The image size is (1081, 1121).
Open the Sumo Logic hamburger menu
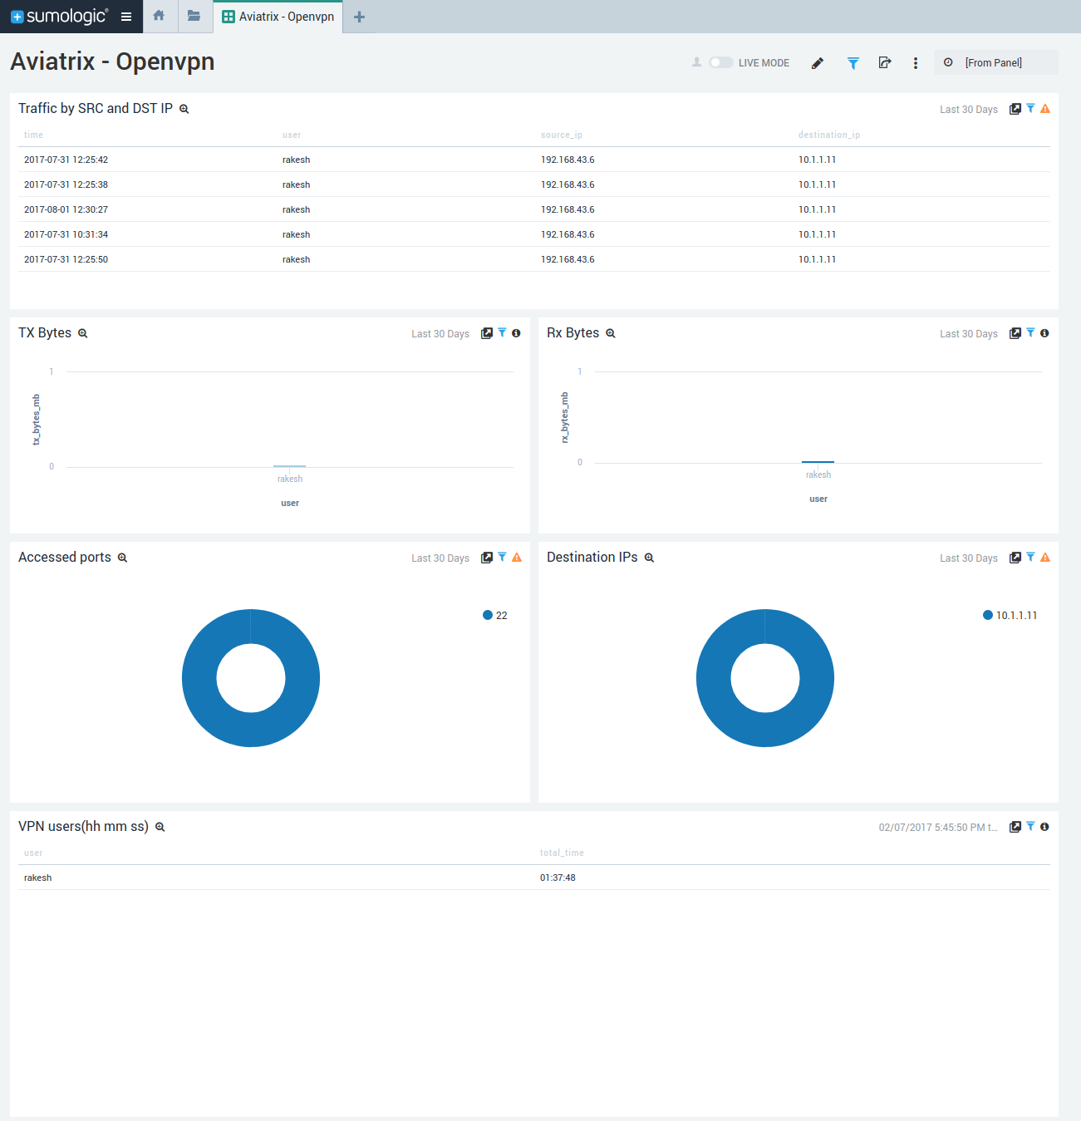pyautogui.click(x=126, y=17)
